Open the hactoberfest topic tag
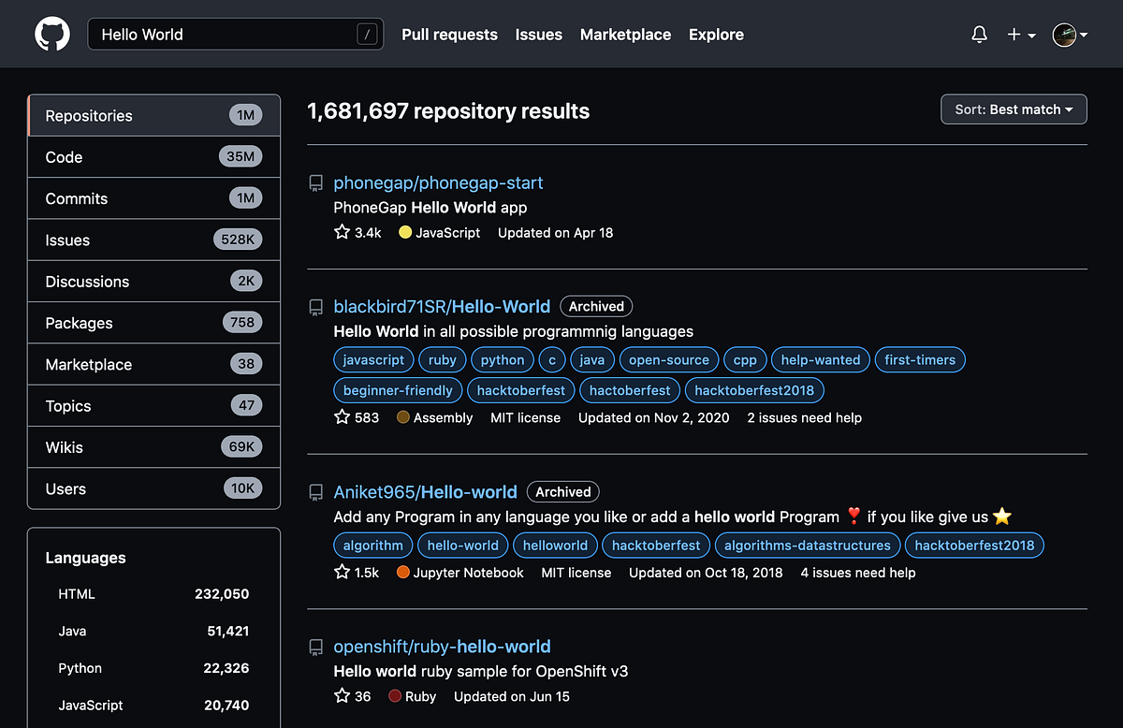This screenshot has width=1123, height=728. (x=630, y=390)
